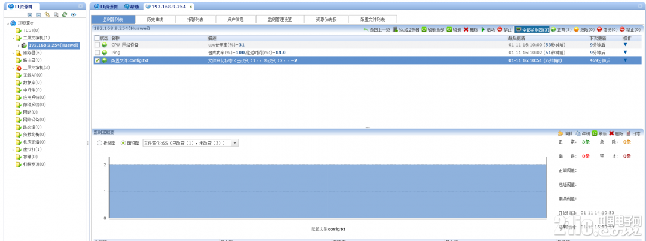Click 禁止 disable button next to 启动
Screen dimensions: 646x241
click(504, 30)
